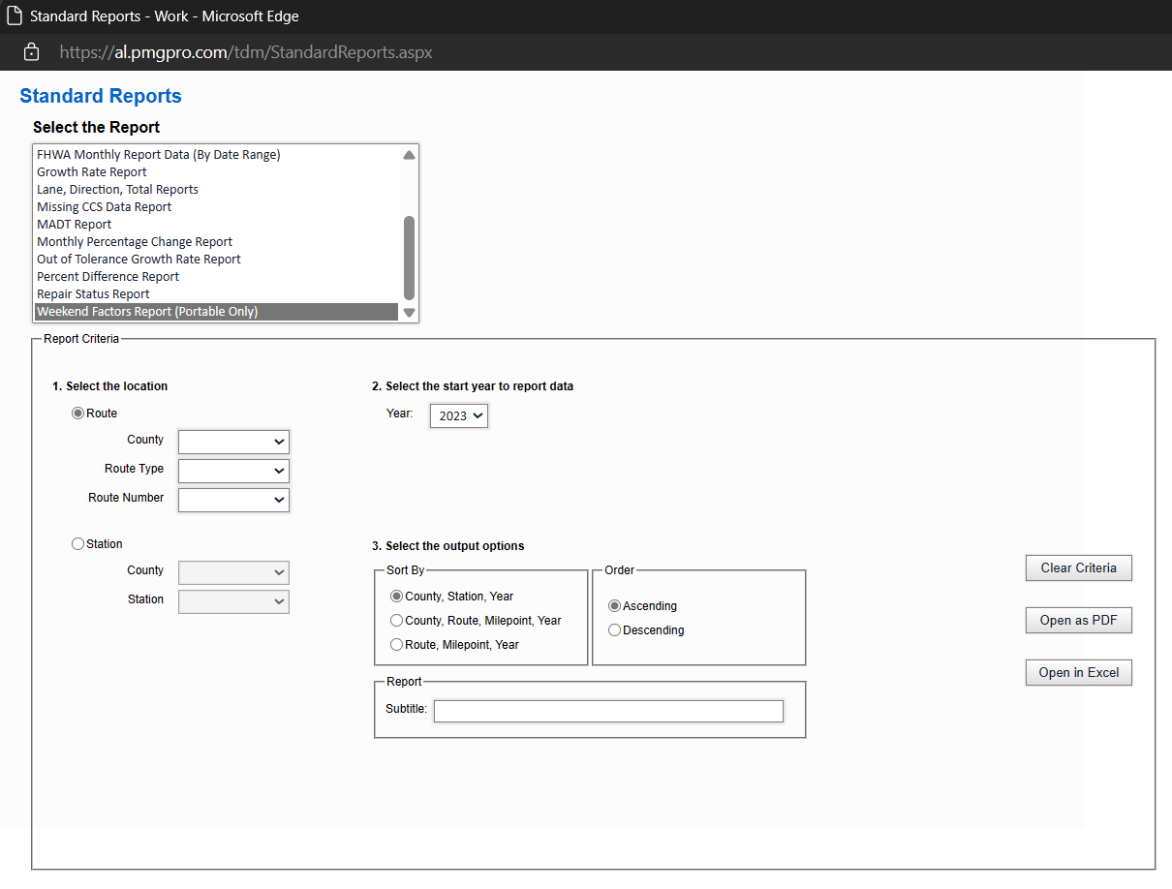Open the Route Number dropdown
Image resolution: width=1172 pixels, height=889 pixels.
[233, 500]
